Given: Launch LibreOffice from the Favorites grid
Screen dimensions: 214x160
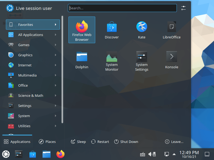Looking at the screenshot, I should point(171,30).
